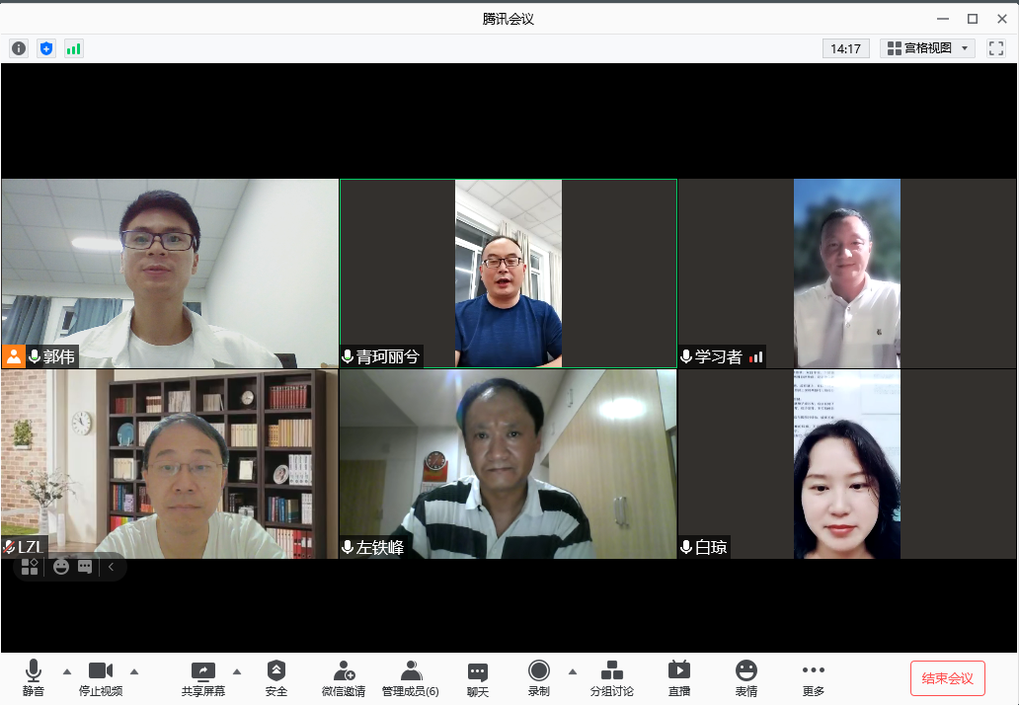Click the red 结束会议 button

point(947,678)
